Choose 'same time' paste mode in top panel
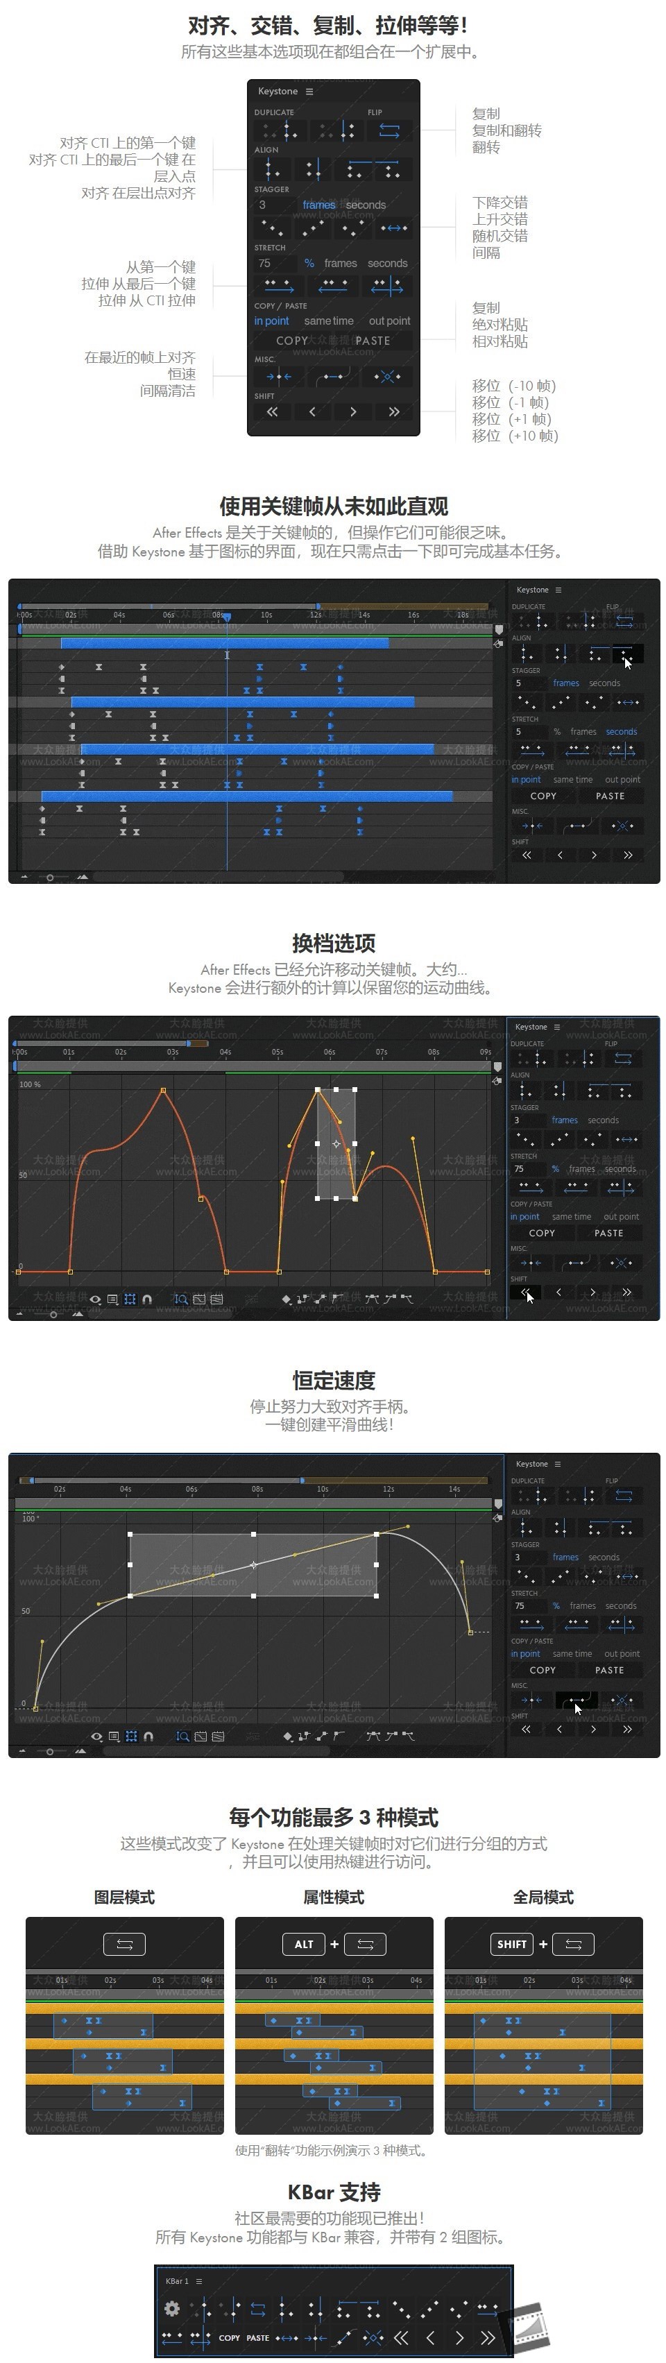This screenshot has height=2363, width=666. pyautogui.click(x=328, y=321)
